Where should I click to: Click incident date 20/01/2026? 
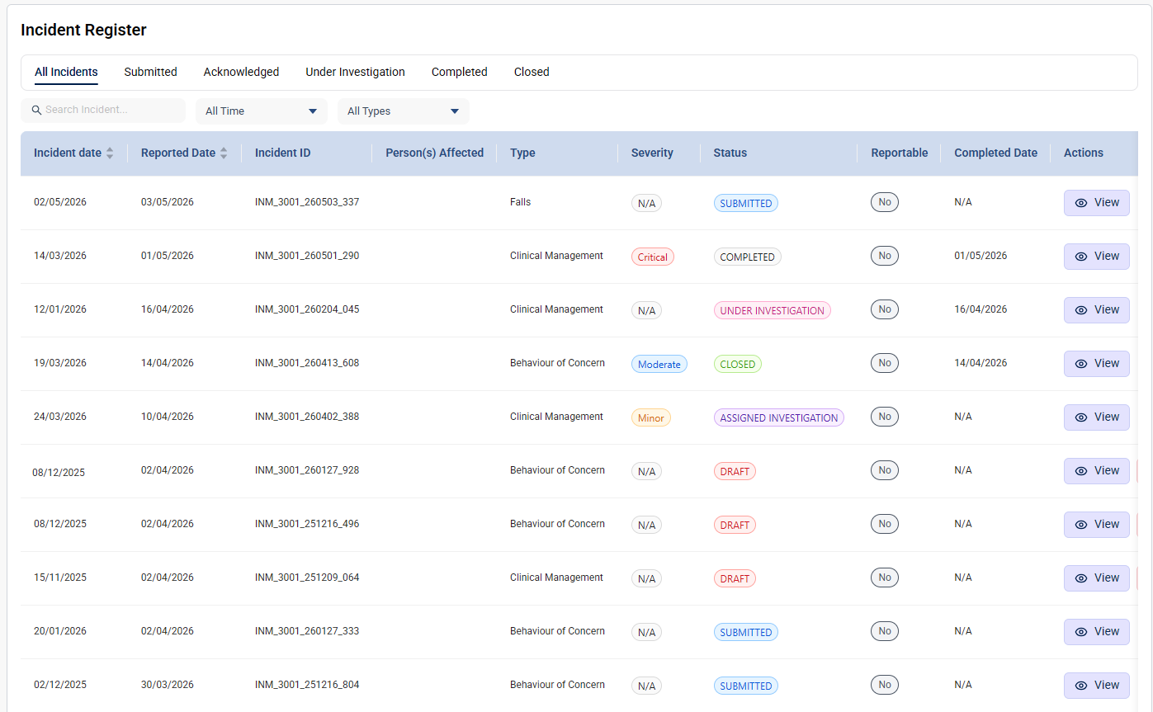coord(60,631)
